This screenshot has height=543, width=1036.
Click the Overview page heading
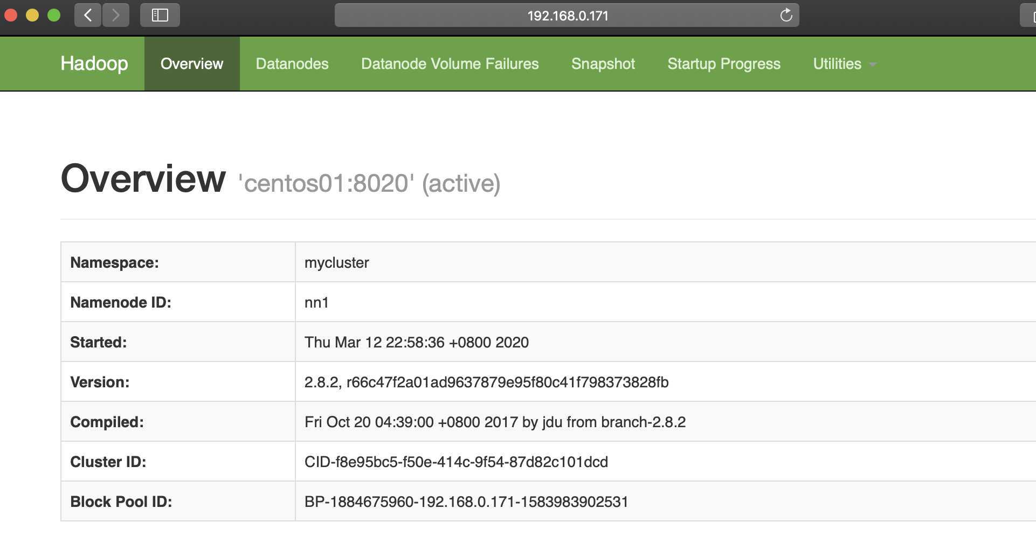[143, 179]
